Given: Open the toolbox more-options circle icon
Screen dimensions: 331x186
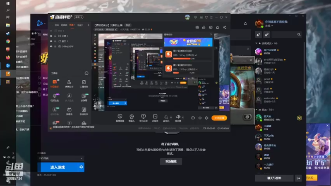Looking at the screenshot, I should (86, 73).
